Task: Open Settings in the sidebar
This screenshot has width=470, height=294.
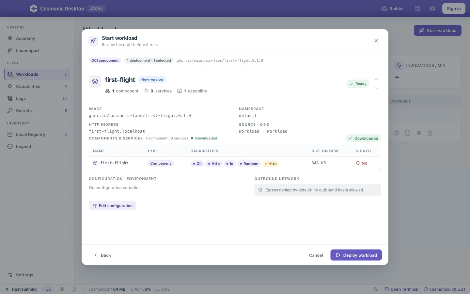Action: click(37, 275)
